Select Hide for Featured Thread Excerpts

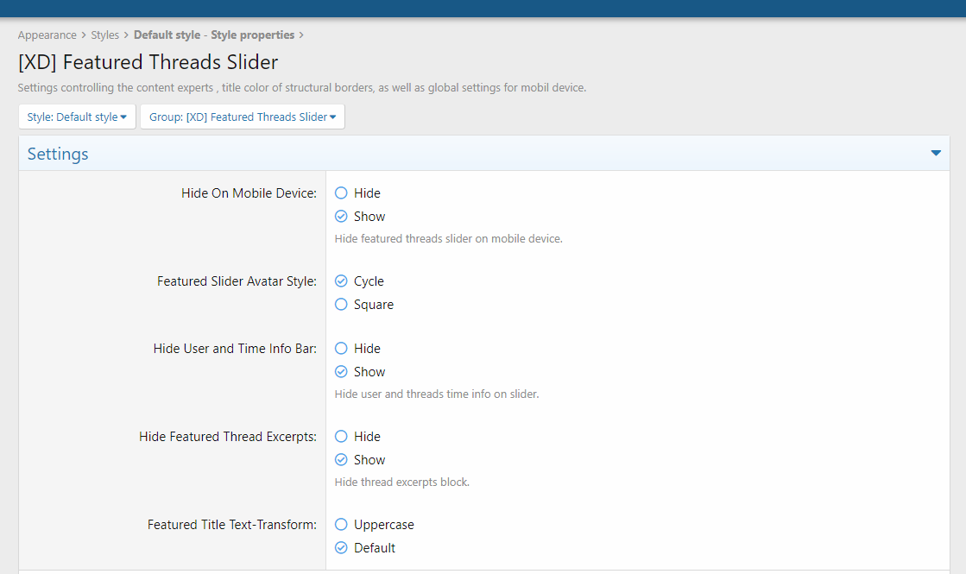click(x=341, y=437)
